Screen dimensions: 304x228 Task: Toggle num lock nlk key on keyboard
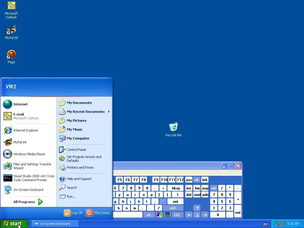point(214,188)
